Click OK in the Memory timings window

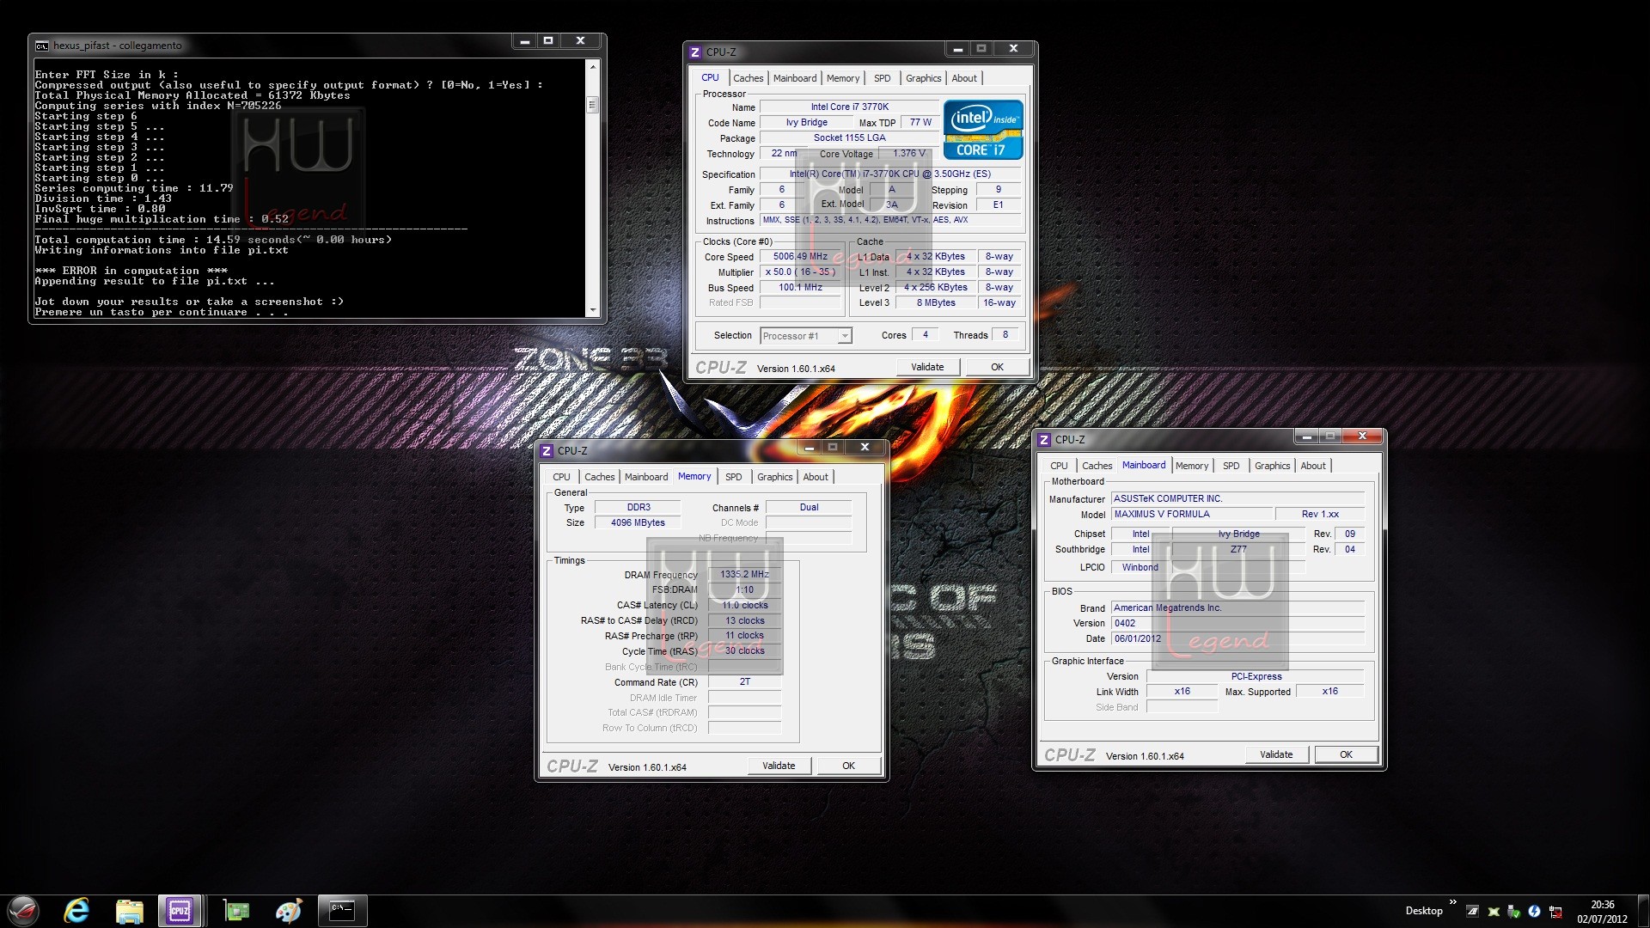pos(848,766)
